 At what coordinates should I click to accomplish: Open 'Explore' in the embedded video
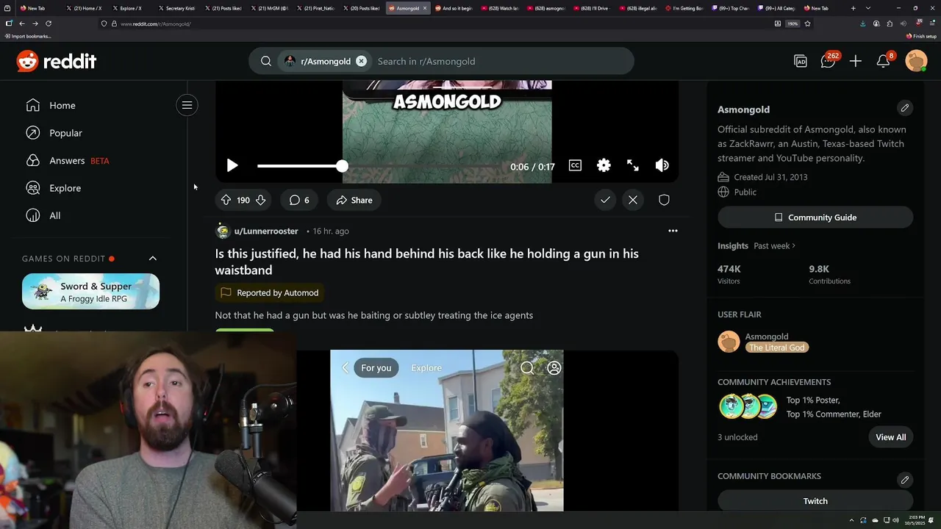[x=426, y=368]
